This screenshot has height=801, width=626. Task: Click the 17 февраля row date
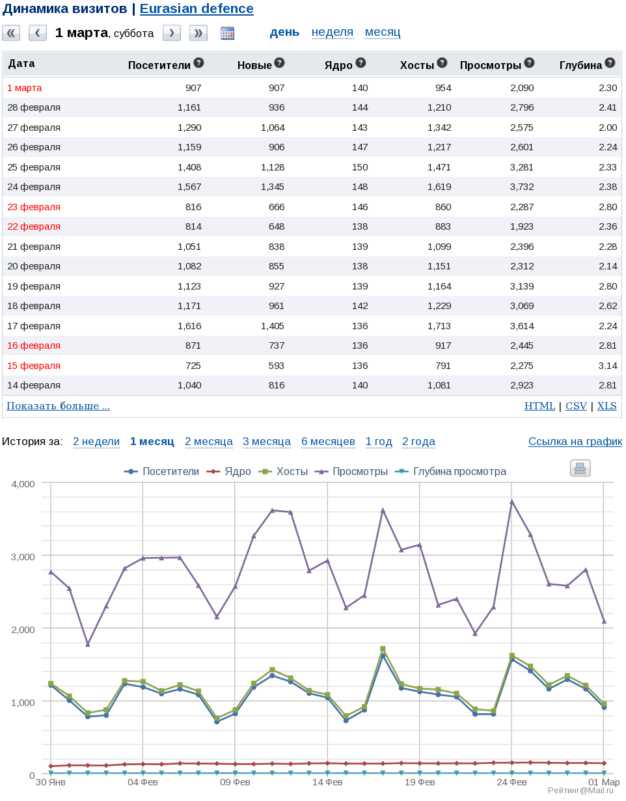pos(34,326)
